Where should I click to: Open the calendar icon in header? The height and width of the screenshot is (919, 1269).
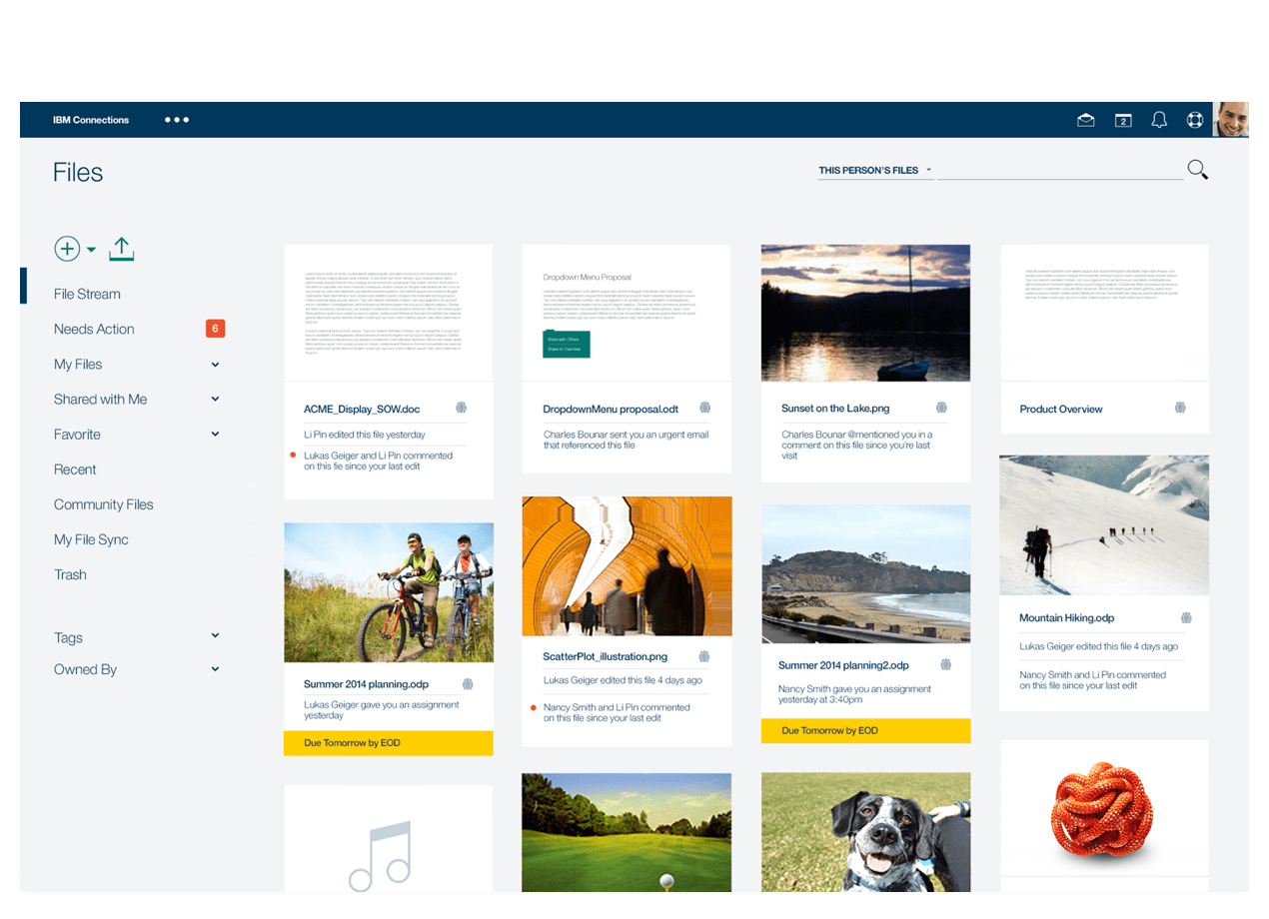pos(1123,121)
